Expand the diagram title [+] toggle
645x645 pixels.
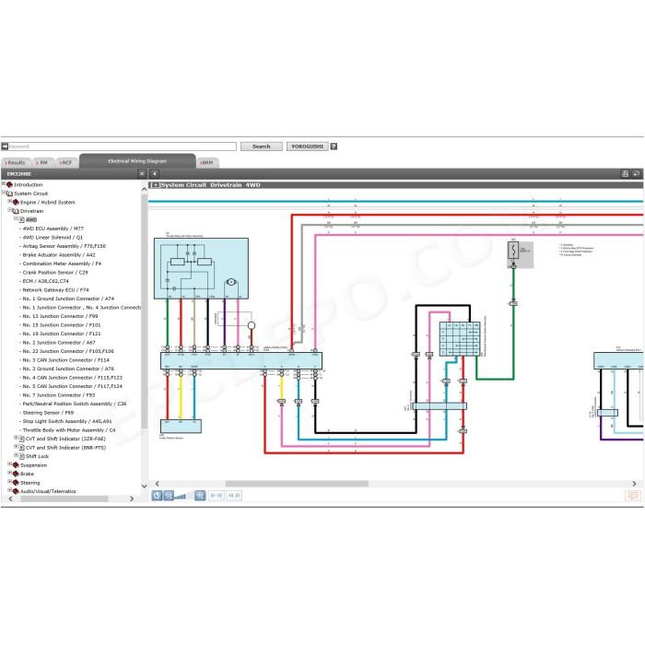[156, 185]
